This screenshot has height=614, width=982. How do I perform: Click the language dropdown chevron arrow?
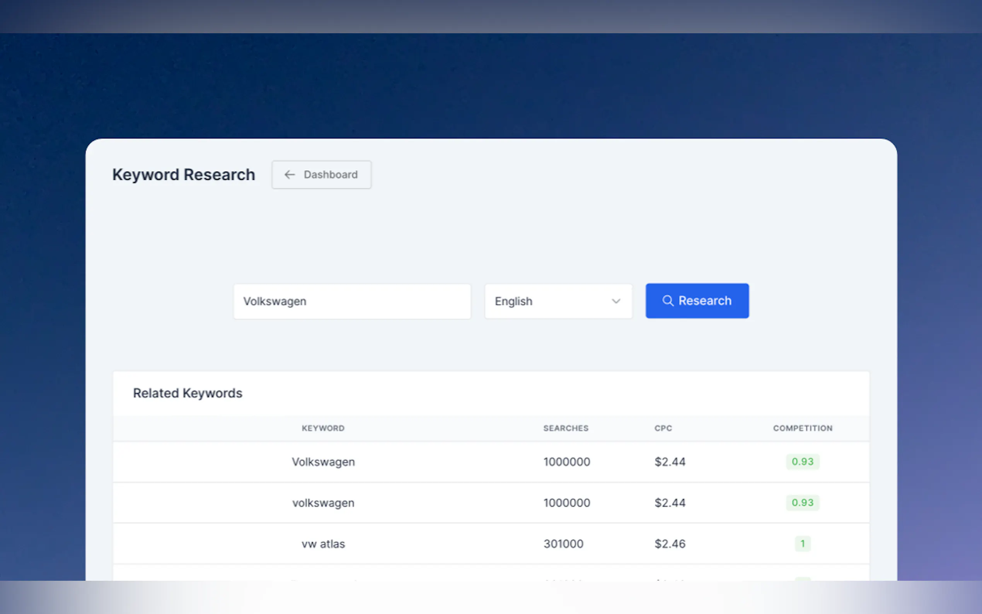tap(616, 301)
